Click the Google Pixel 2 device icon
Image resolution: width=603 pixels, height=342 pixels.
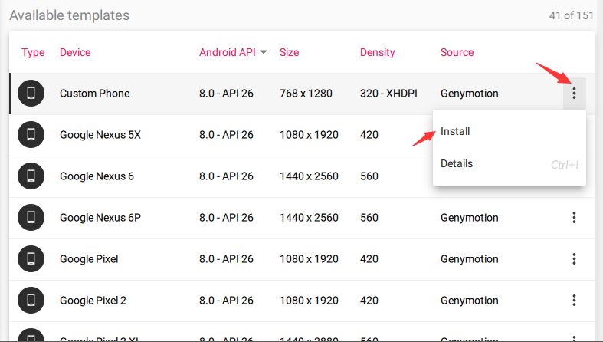31,300
